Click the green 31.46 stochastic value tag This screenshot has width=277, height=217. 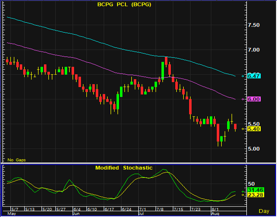point(256,190)
